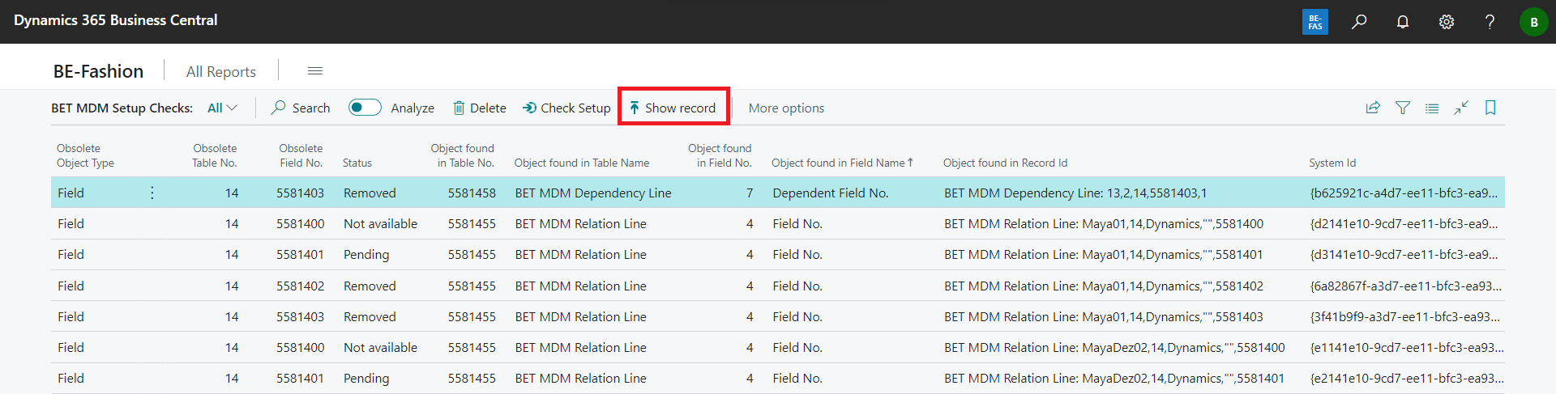The height and width of the screenshot is (394, 1556).
Task: Click first row Removed status cell
Action: point(370,193)
